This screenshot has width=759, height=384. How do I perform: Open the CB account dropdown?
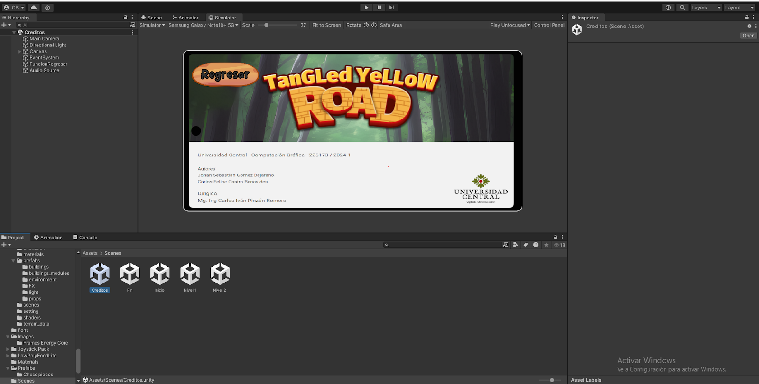click(x=14, y=8)
